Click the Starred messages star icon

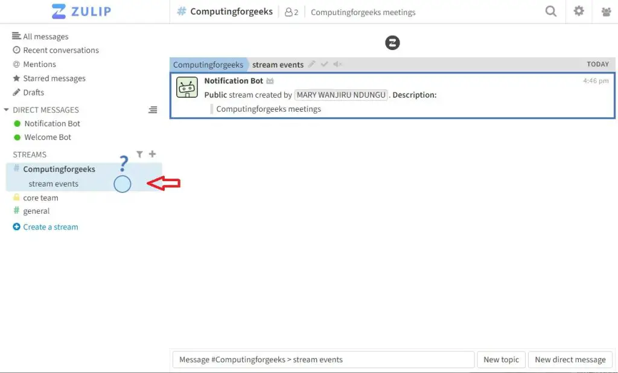pos(16,78)
